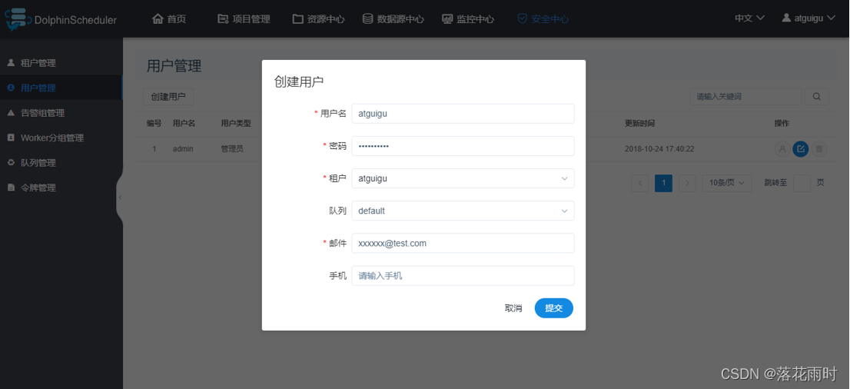Screen dimensions: 850x389
Task: Click the 2018-10-24 17:40:22 update time
Action: coord(659,148)
